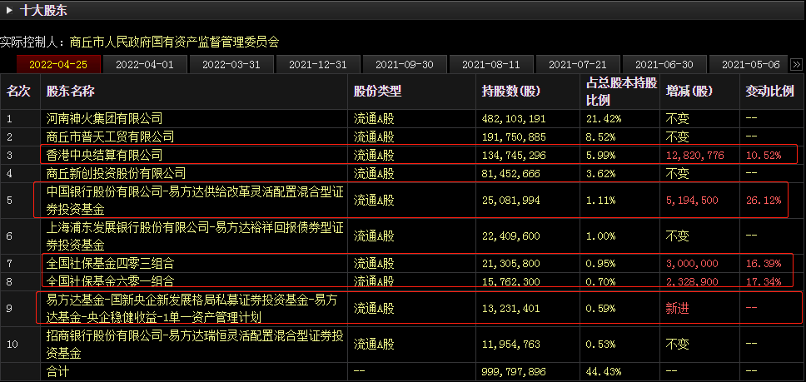806x382 pixels.
Task: Select shareholder 香港中央结算有限公司
Action: coord(104,155)
